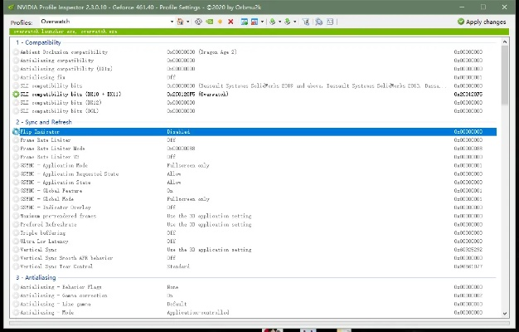The image size is (519, 332).
Task: Select the Frame Rate Limiter Mode row
Action: tap(255, 149)
